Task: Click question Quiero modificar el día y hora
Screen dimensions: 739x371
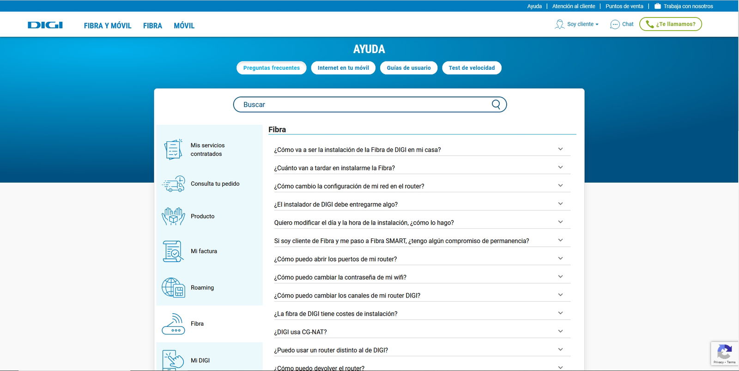Action: click(364, 223)
